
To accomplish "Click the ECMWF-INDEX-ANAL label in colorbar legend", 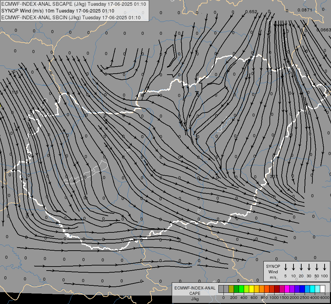I will tap(195, 288).
